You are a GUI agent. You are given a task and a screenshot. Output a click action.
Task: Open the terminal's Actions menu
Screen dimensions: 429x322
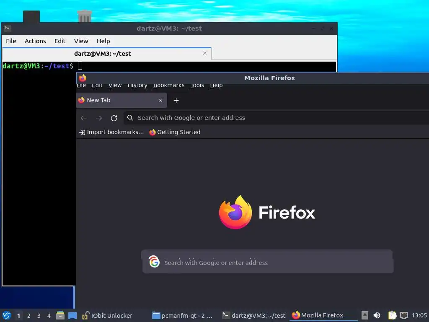pyautogui.click(x=35, y=41)
